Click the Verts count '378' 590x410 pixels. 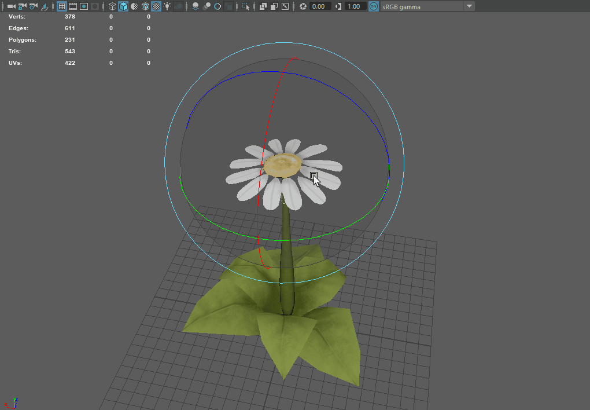pyautogui.click(x=70, y=17)
